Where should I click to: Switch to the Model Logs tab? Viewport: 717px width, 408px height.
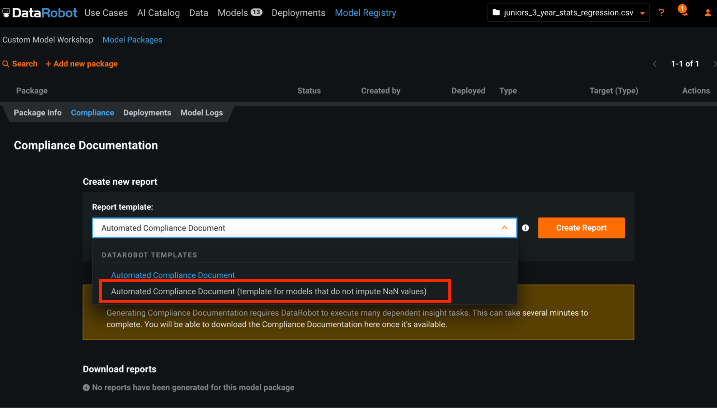coord(202,113)
